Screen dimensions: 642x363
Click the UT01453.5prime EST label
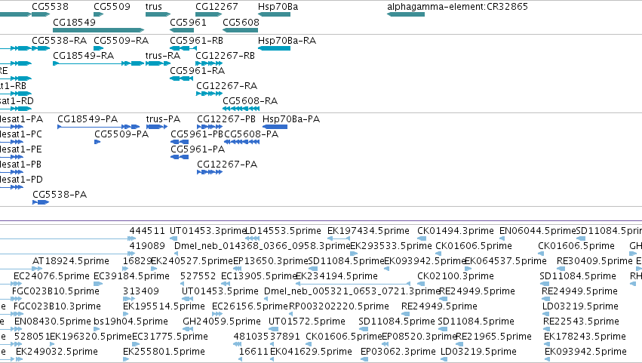[220, 291]
